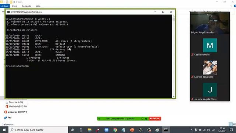
Task: Open PowerPoint from the taskbar
Action: tap(132, 130)
